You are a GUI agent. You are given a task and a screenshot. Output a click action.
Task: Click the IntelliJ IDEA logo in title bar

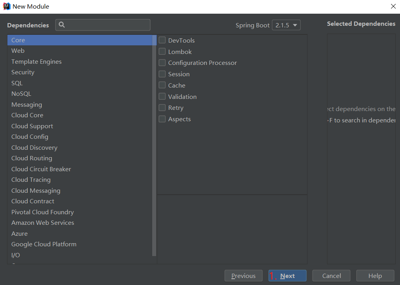(6, 6)
